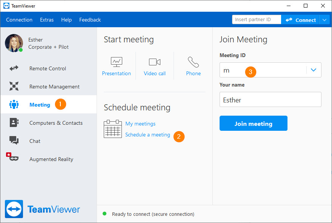Click the Phone handset icon
Image resolution: width=332 pixels, height=223 pixels.
tap(193, 62)
